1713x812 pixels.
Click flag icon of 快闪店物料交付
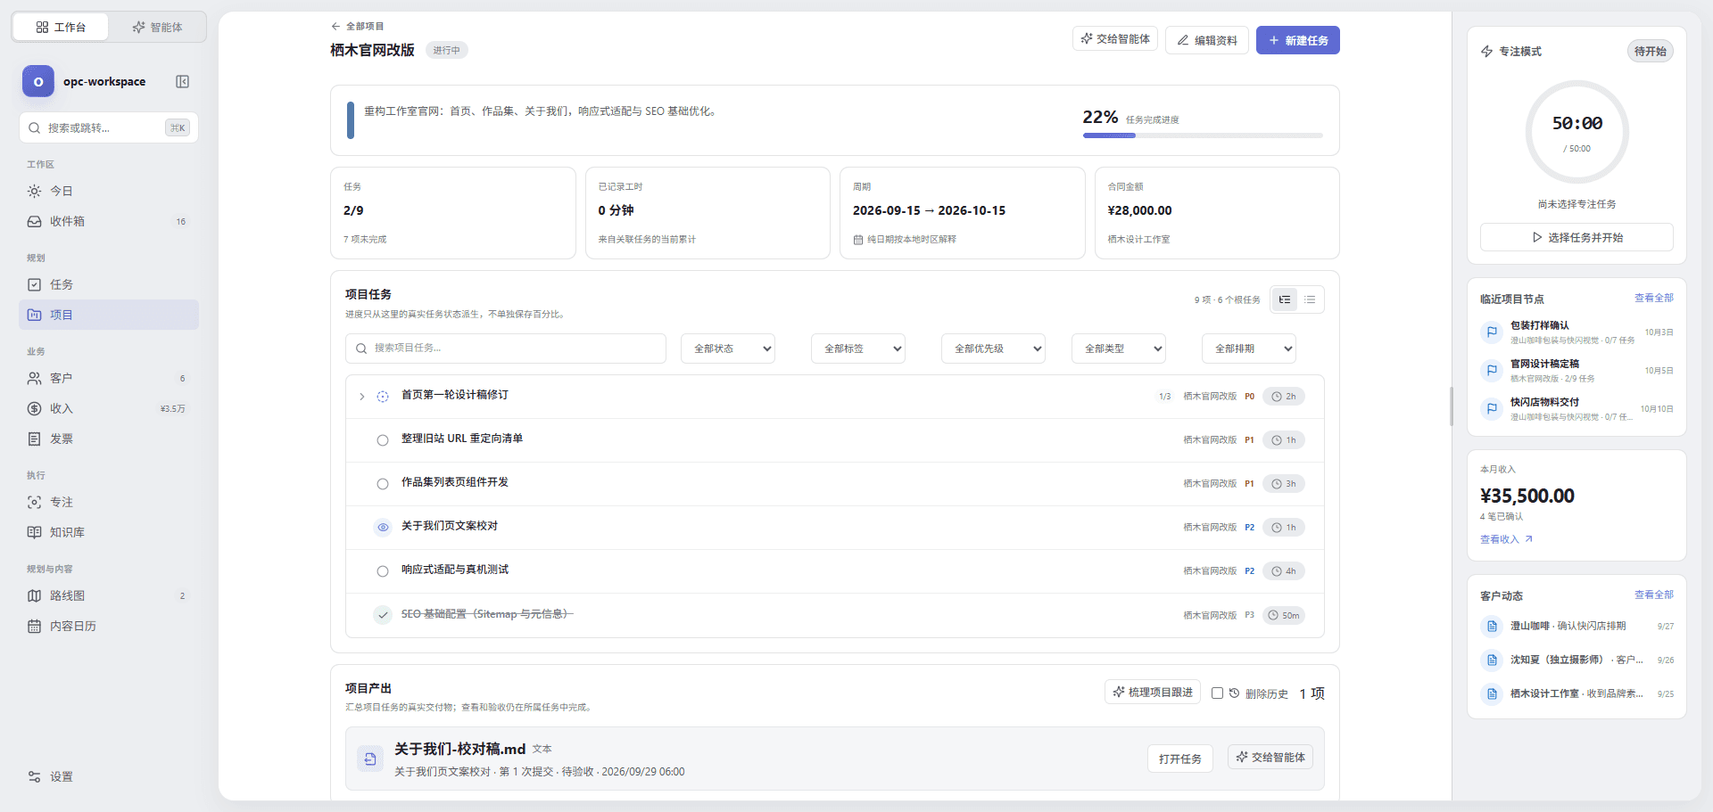coord(1492,409)
